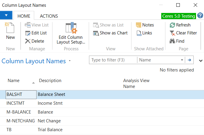The width and height of the screenshot is (204, 135).
Task: Select the HOME ribbon tab
Action: tap(24, 16)
